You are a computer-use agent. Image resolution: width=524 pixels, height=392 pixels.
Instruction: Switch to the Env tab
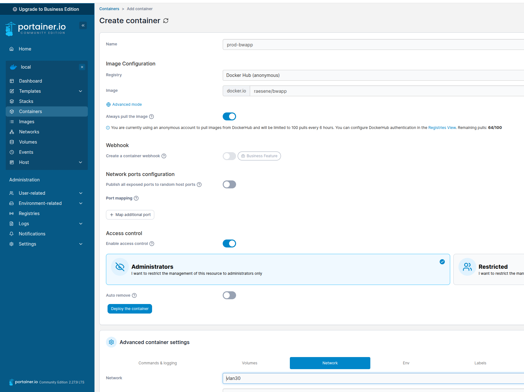(406, 363)
